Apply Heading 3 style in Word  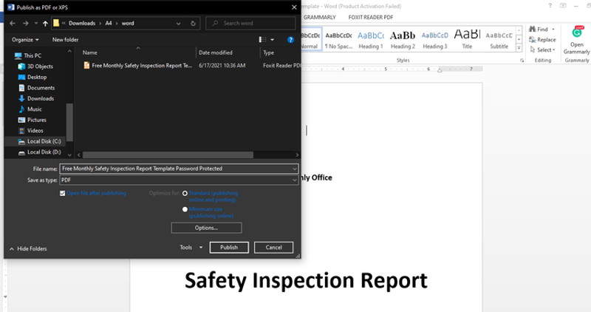(434, 39)
